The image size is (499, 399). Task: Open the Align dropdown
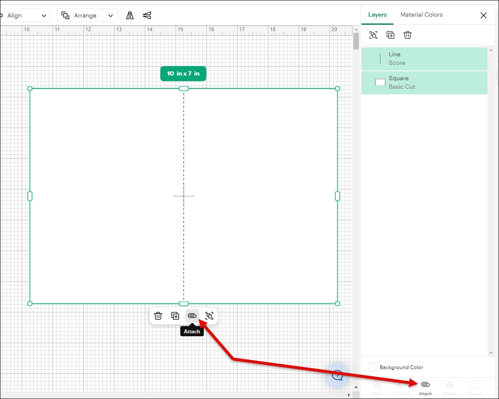coord(26,15)
